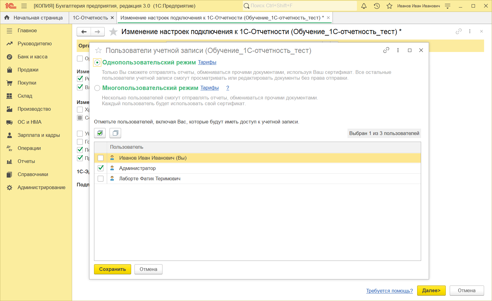492x301 pixels.
Task: Close the 1С-Отчетность tab
Action: pos(112,18)
